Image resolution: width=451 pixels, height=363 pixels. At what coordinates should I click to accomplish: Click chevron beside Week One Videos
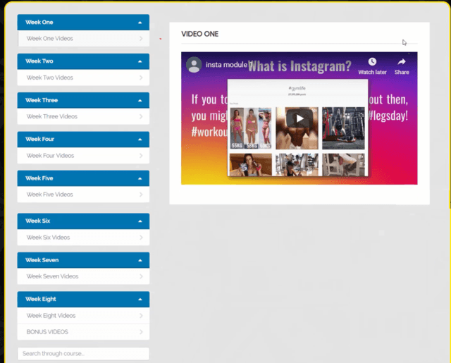141,39
